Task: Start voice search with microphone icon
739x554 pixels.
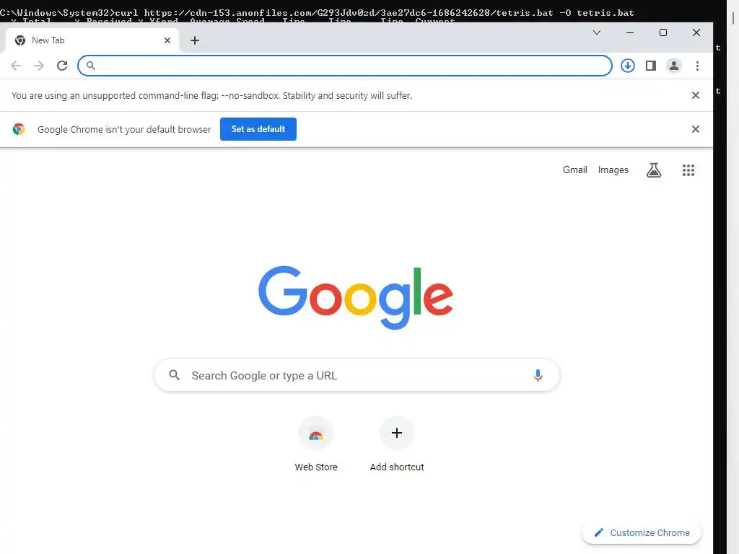Action: tap(538, 375)
